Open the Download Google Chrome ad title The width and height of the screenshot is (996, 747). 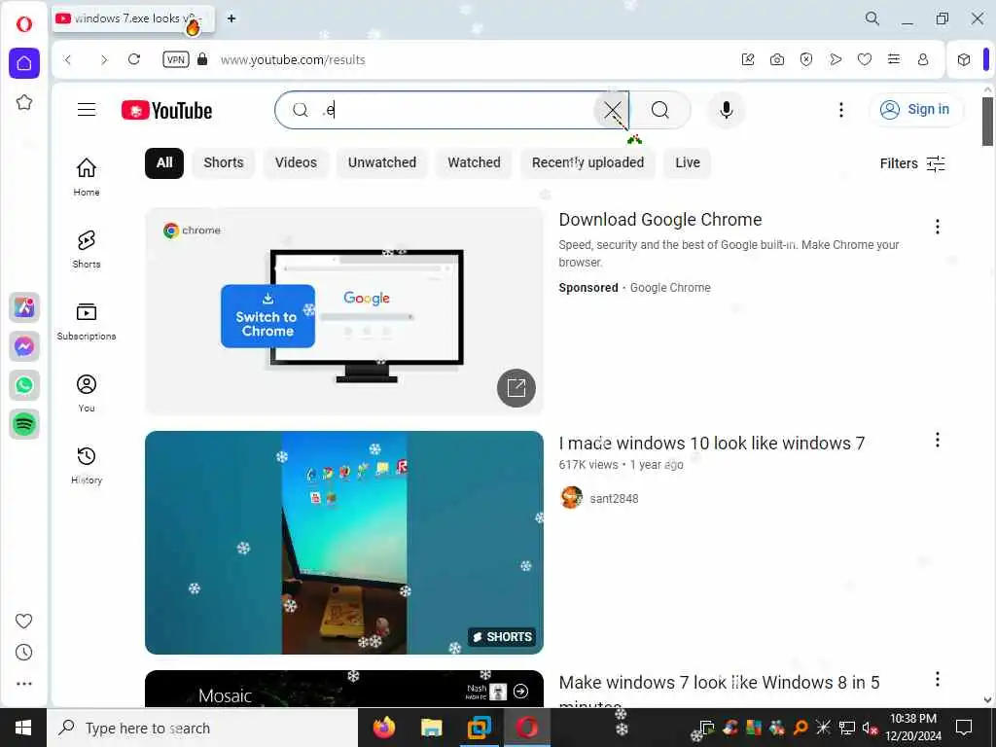[660, 220]
